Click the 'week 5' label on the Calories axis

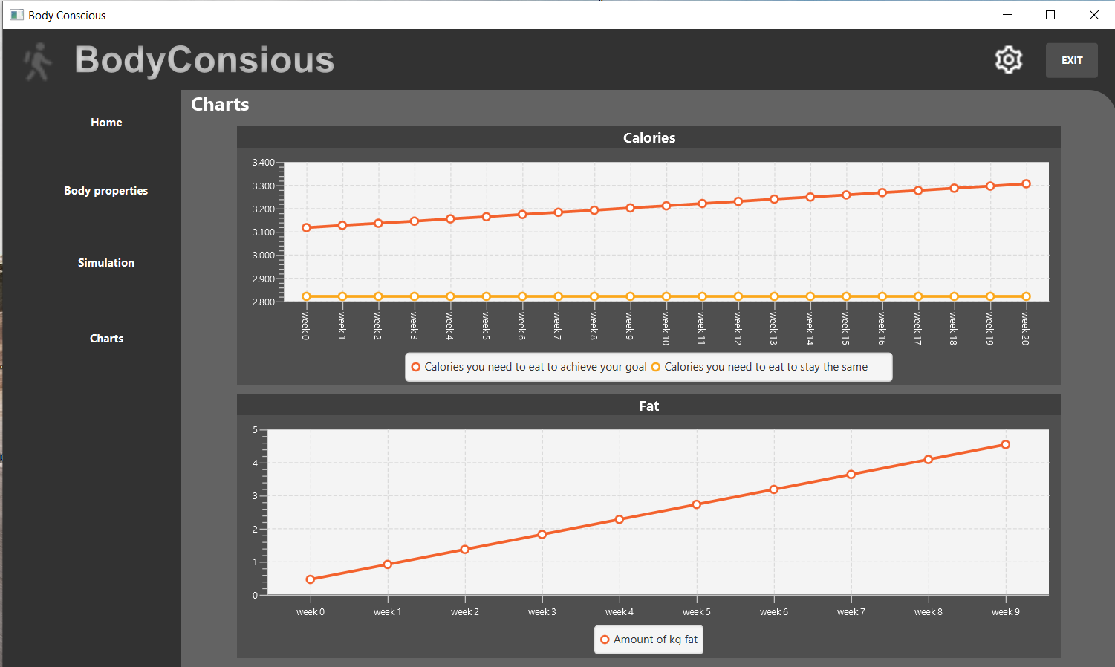point(486,326)
